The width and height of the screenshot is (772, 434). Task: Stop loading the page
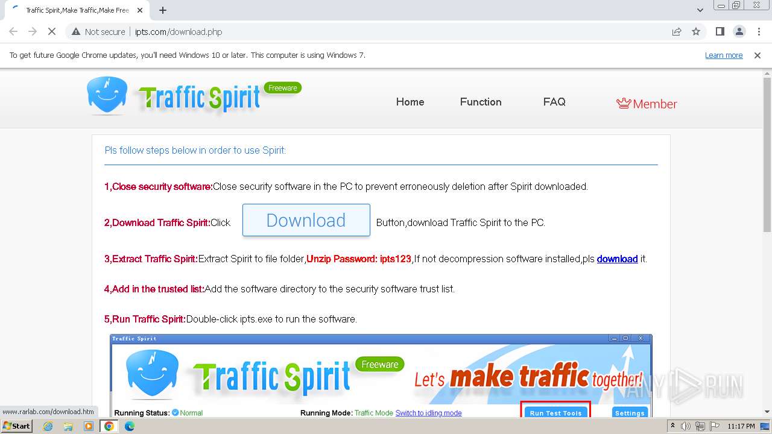point(52,31)
